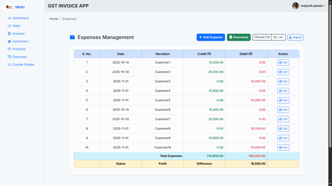Click the GST logo in sidebar
This screenshot has height=186, width=332.
[9, 7]
